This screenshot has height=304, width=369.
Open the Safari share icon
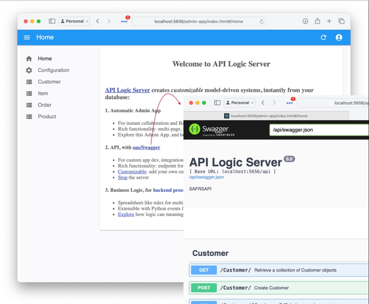317,21
